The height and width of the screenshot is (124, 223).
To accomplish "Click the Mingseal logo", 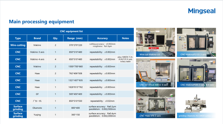I will (202, 11).
